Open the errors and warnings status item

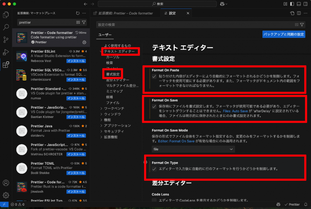[17, 204]
